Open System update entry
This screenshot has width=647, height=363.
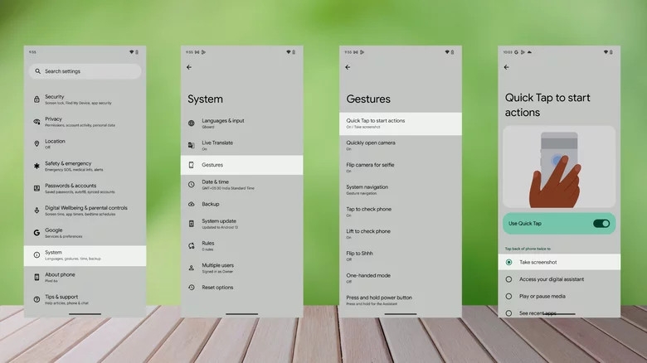[242, 224]
